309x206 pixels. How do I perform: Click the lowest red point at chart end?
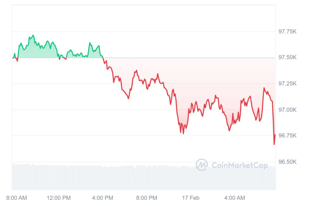point(274,144)
